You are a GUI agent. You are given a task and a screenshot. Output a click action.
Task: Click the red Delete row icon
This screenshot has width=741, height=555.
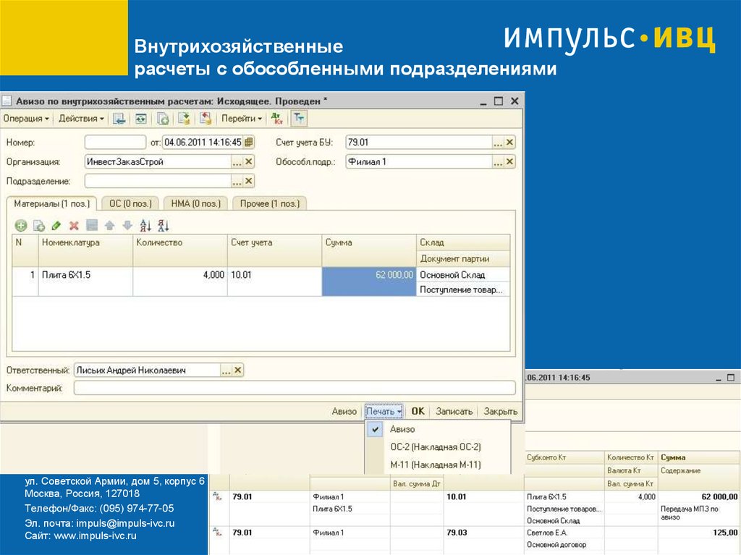(x=74, y=225)
